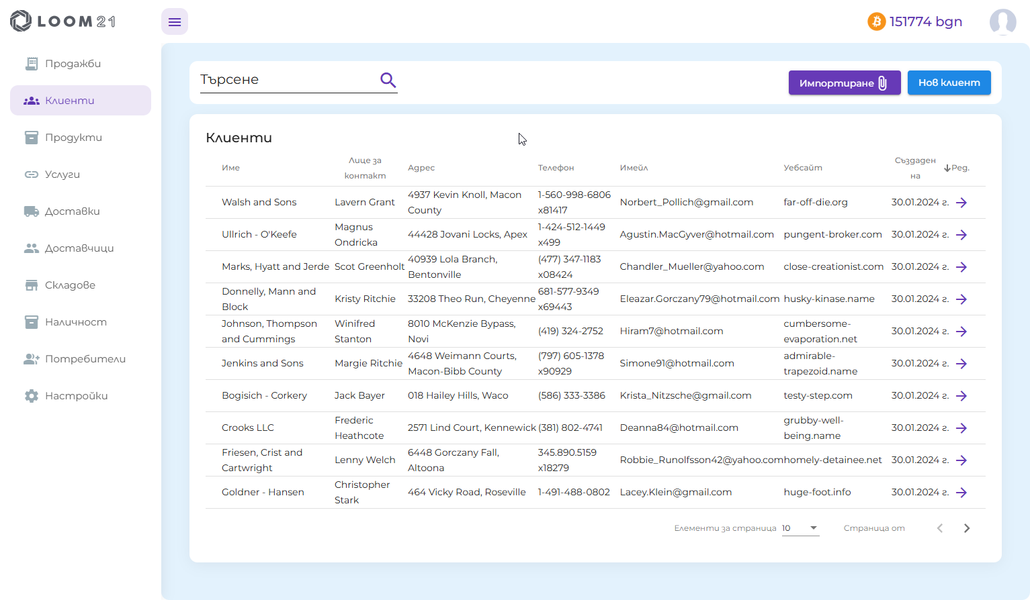Focus the Търсене search field

[289, 80]
